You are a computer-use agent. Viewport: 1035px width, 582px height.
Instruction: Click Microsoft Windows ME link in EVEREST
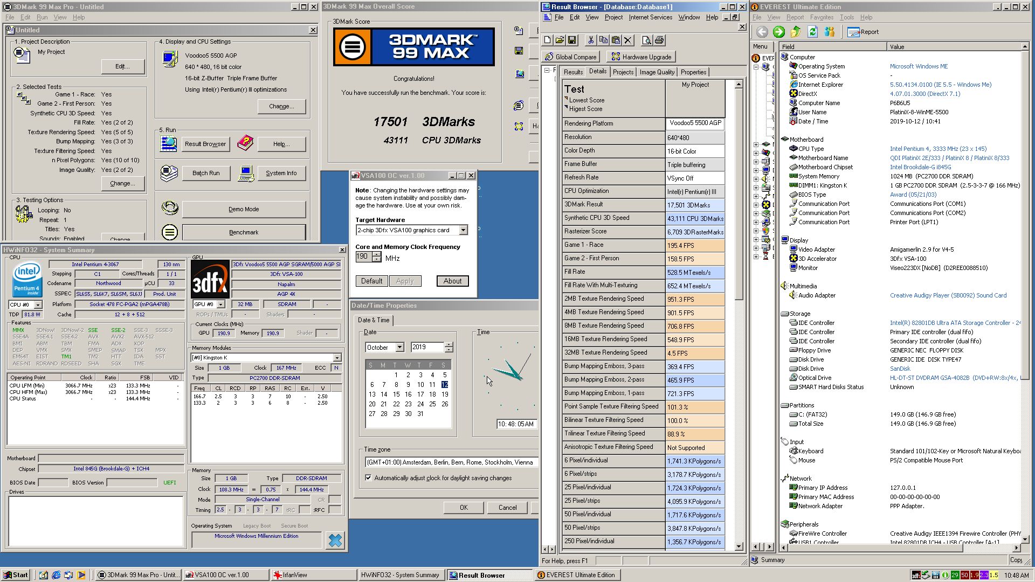919,66
